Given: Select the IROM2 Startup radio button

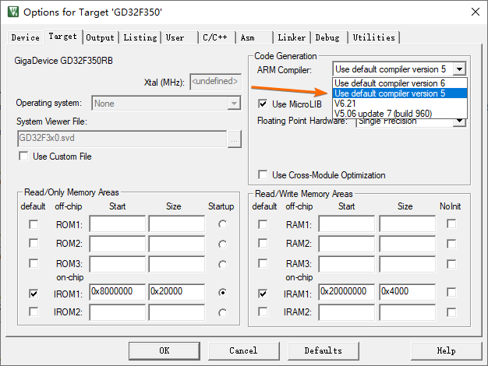Looking at the screenshot, I should [222, 312].
